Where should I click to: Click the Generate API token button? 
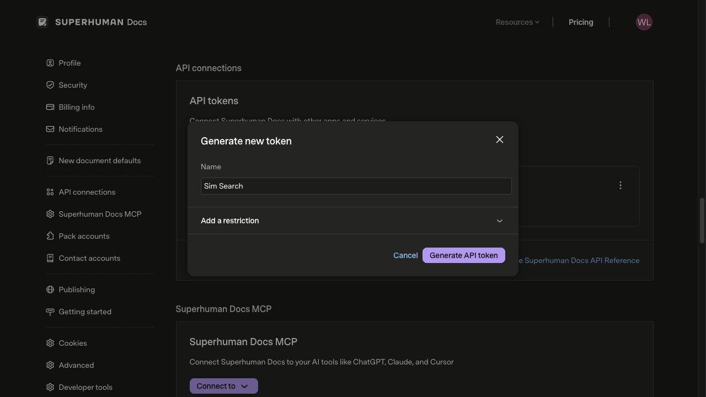click(464, 255)
